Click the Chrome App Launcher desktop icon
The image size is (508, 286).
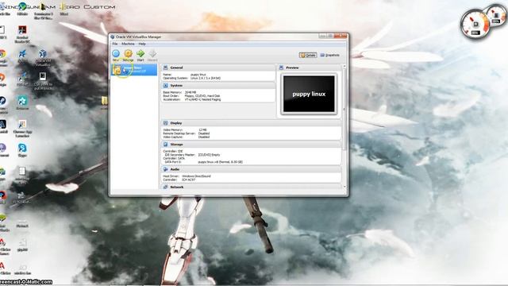click(22, 129)
